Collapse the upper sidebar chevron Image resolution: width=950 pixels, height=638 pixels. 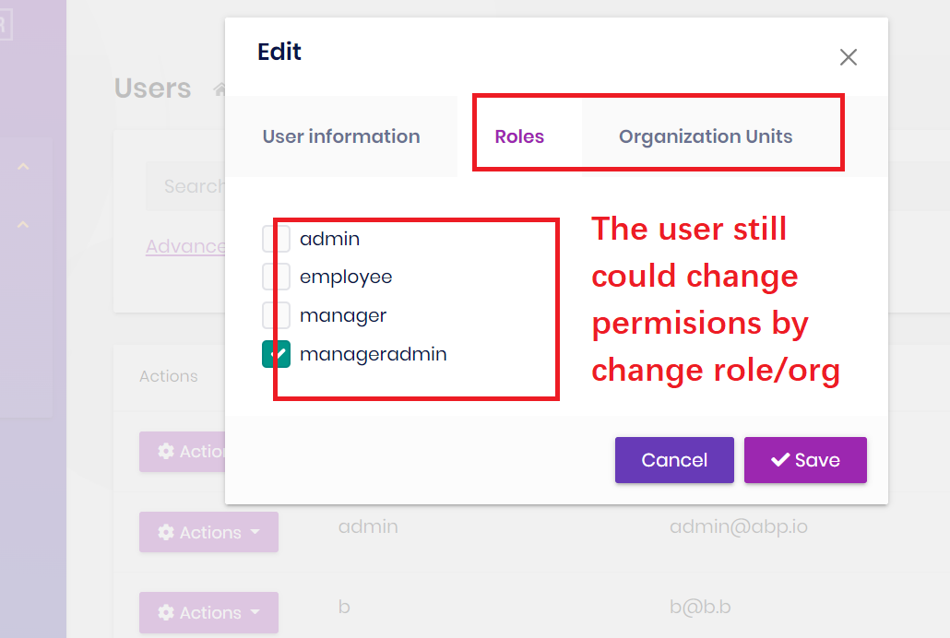(x=24, y=167)
